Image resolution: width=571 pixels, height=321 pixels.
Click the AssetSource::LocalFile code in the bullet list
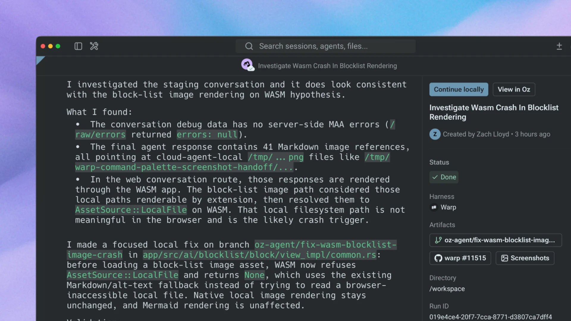[x=131, y=210]
